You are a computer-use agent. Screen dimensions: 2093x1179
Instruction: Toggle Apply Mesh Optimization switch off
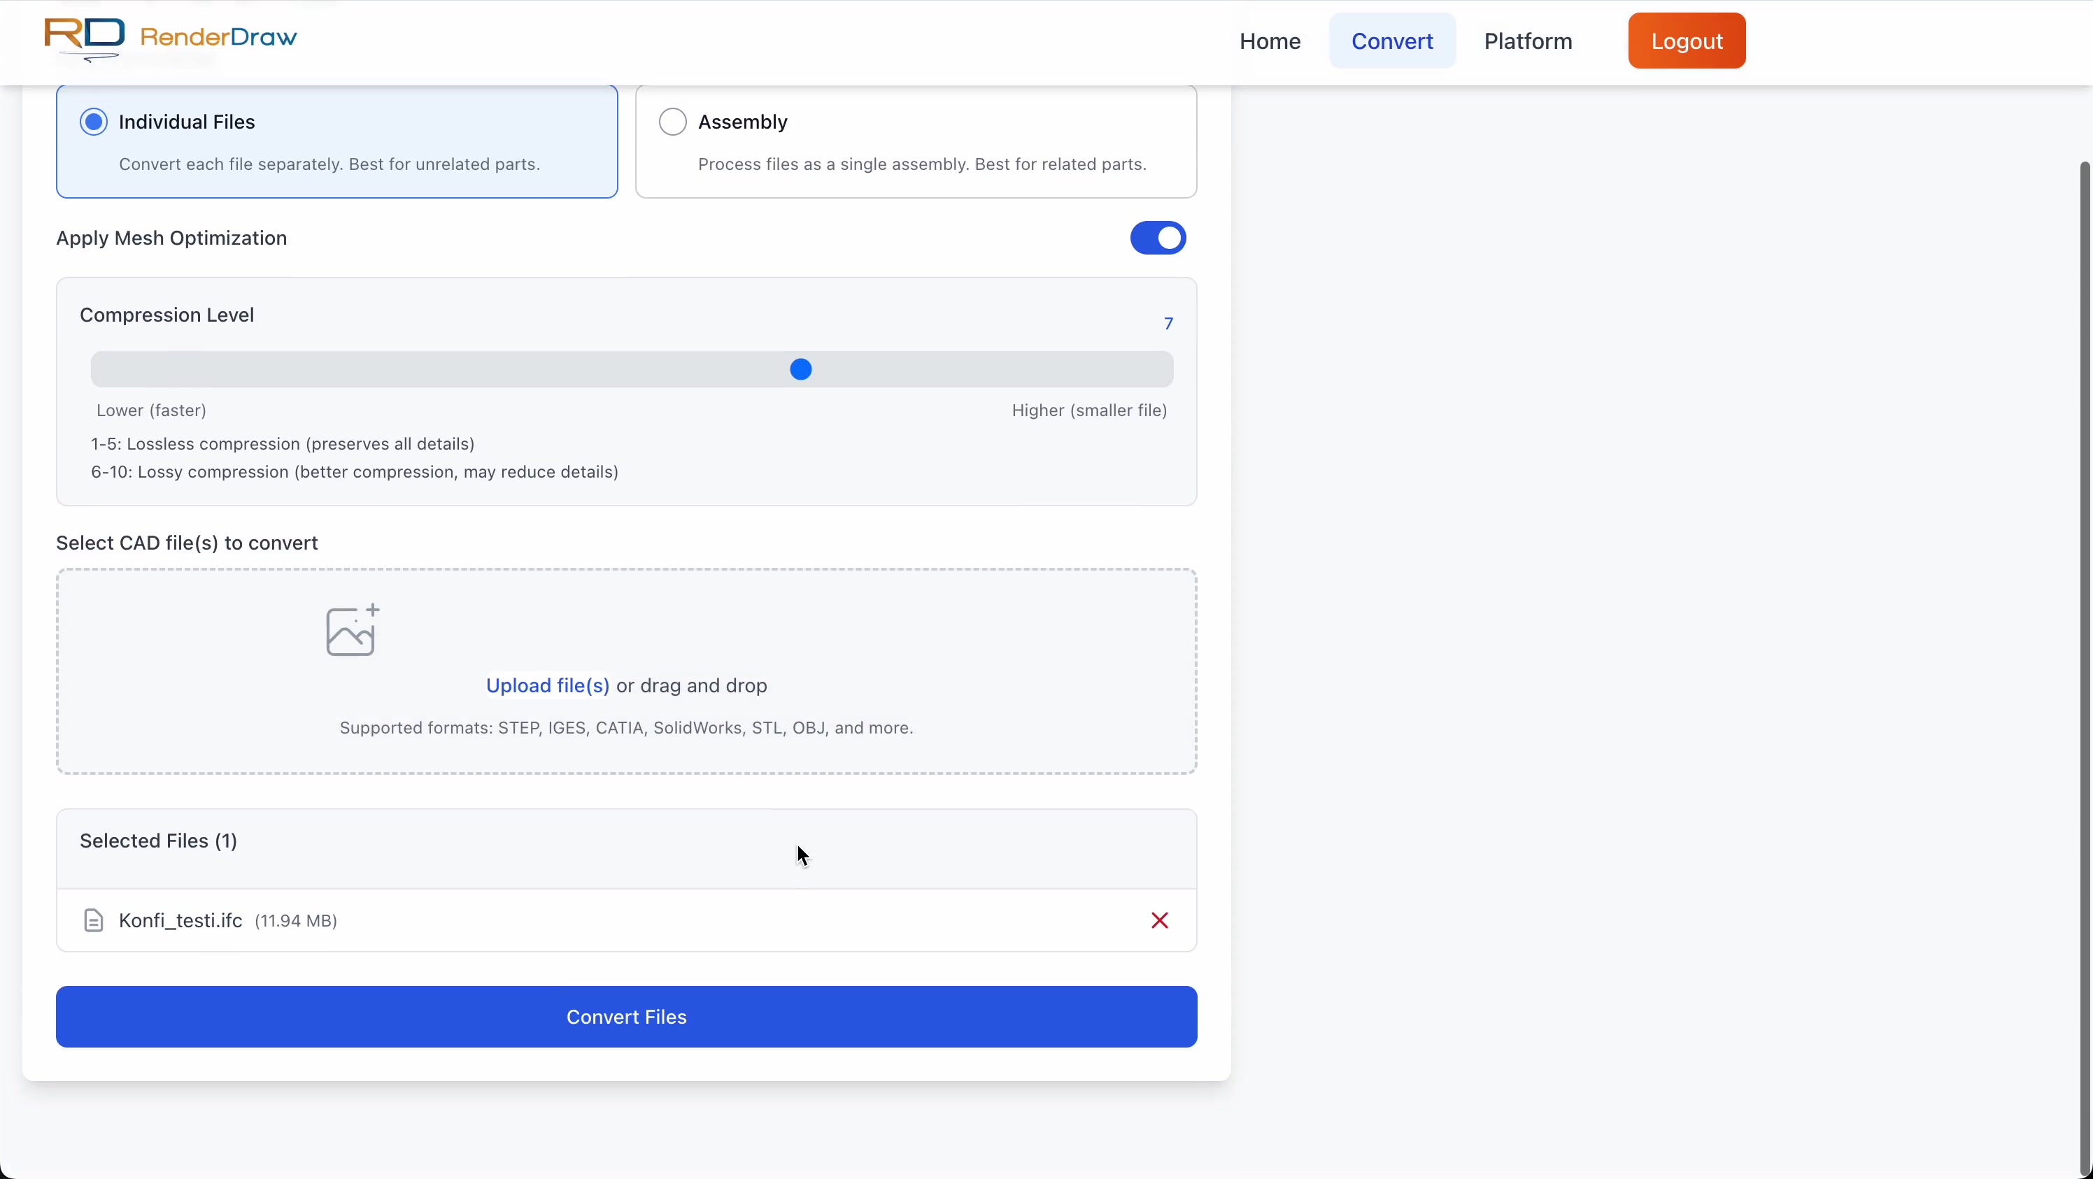1158,238
